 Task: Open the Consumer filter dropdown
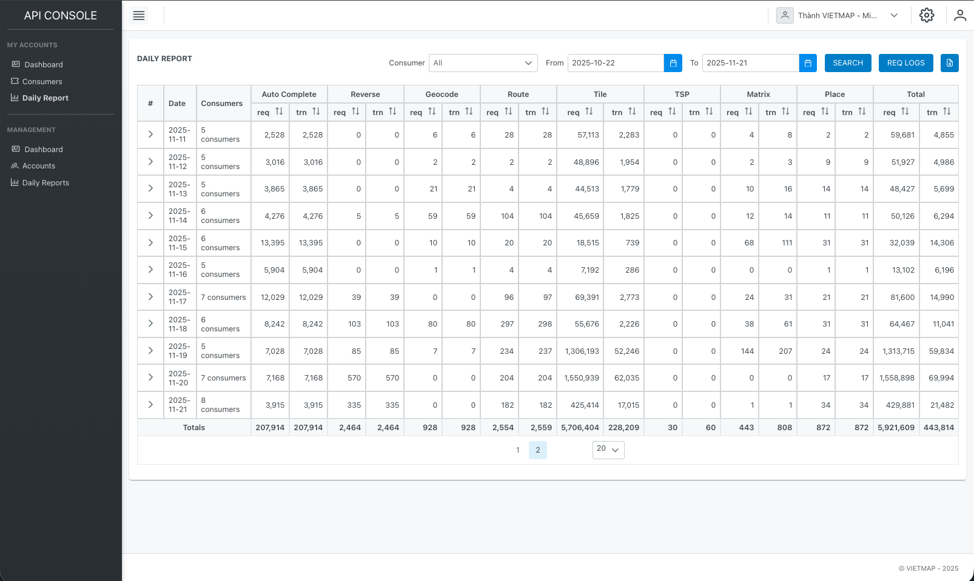pos(483,62)
